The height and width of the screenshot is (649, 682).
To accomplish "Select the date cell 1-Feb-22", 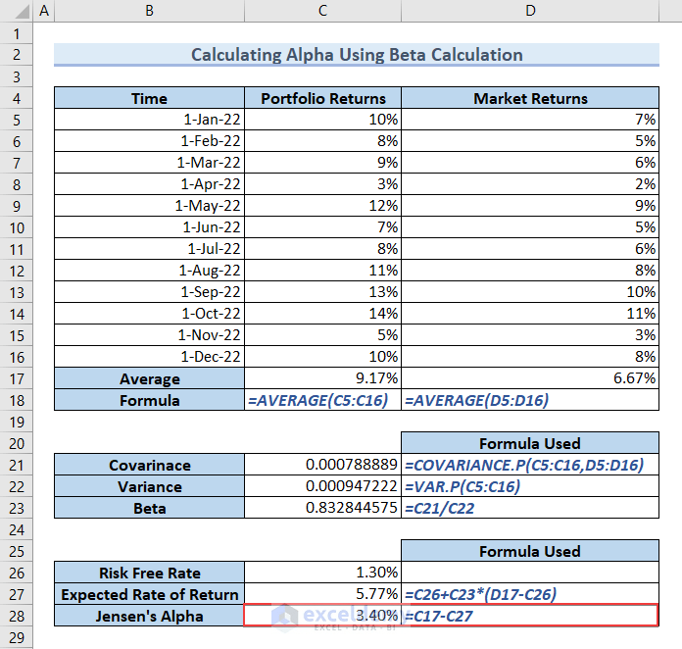I will [x=149, y=141].
